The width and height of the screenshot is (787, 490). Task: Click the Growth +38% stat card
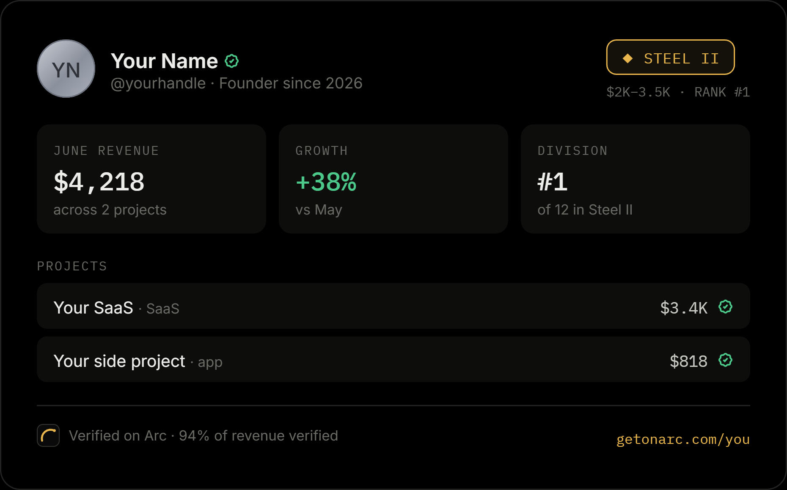[393, 179]
